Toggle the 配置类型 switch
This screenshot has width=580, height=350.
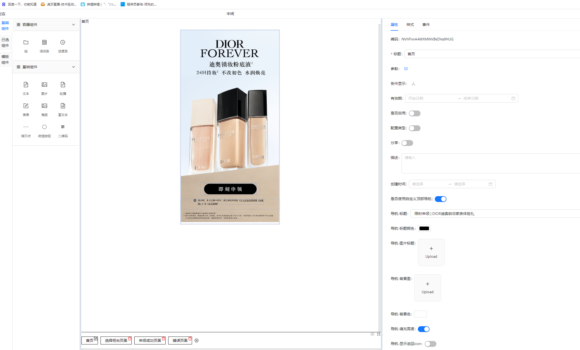pos(414,128)
